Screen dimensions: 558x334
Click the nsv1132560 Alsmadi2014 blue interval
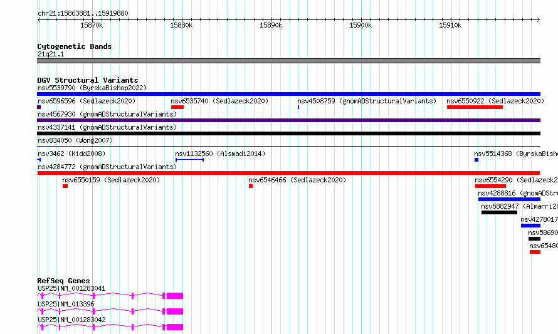point(189,160)
